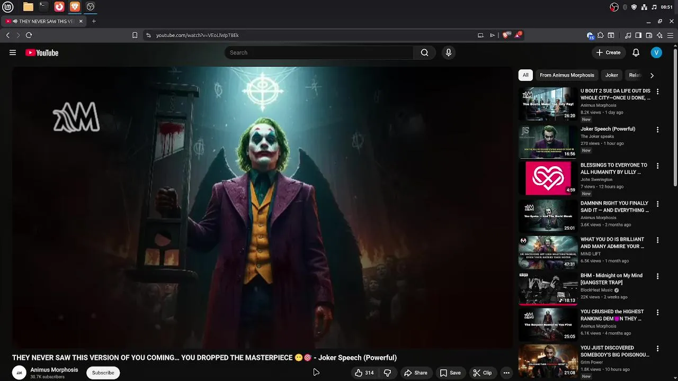Open Files folder in taskbar

(28, 7)
